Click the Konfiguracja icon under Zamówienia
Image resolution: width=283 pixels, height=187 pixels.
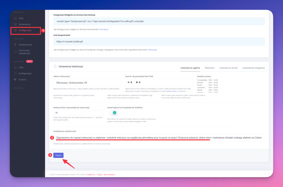[x=15, y=73]
